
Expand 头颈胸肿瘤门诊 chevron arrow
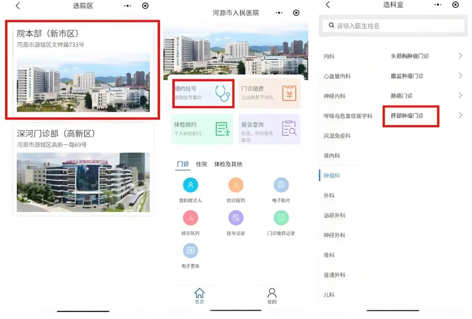click(x=460, y=56)
